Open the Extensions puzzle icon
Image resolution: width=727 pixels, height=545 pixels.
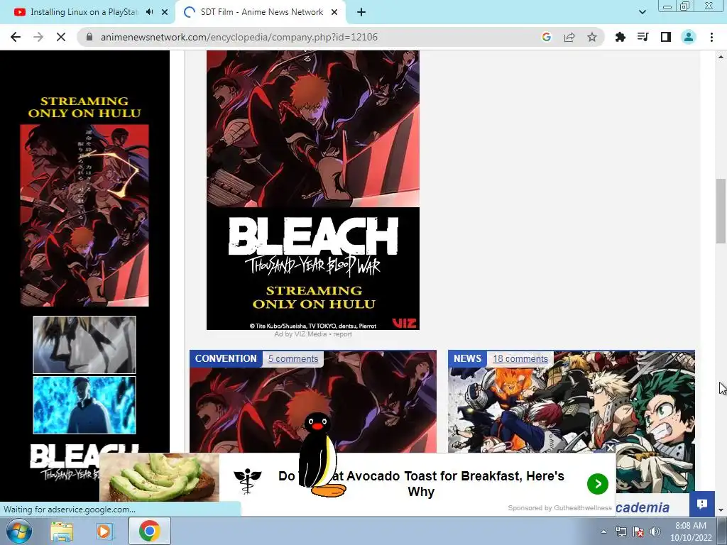tap(620, 37)
